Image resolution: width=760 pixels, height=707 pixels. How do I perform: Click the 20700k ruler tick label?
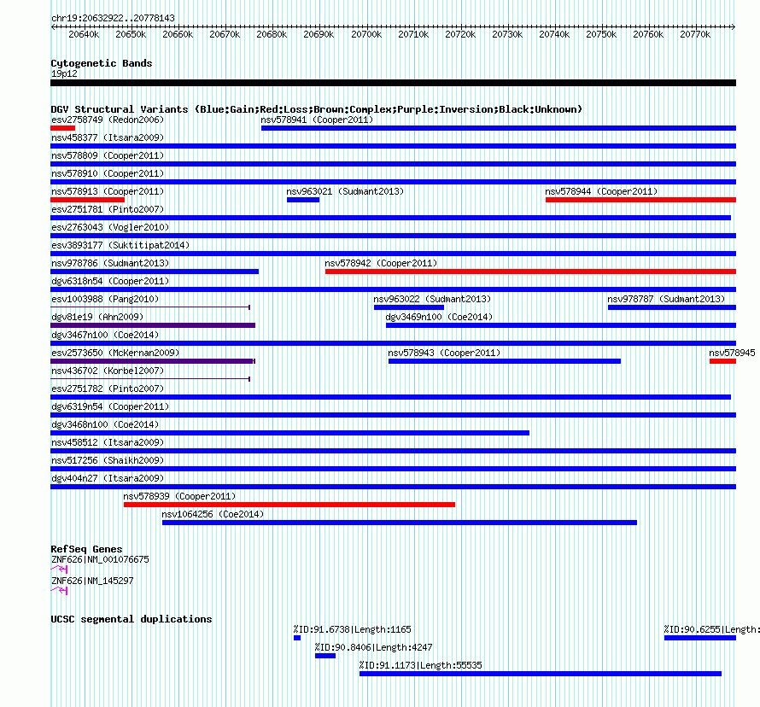pos(366,34)
